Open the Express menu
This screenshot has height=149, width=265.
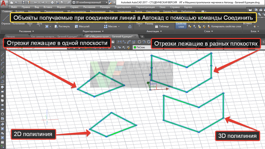tap(188, 7)
